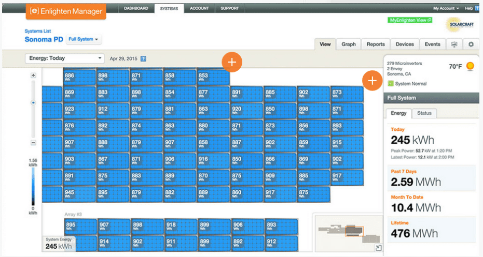Click the orange plus hotspot above the array
Screen dimensions: 483x257
click(x=232, y=62)
